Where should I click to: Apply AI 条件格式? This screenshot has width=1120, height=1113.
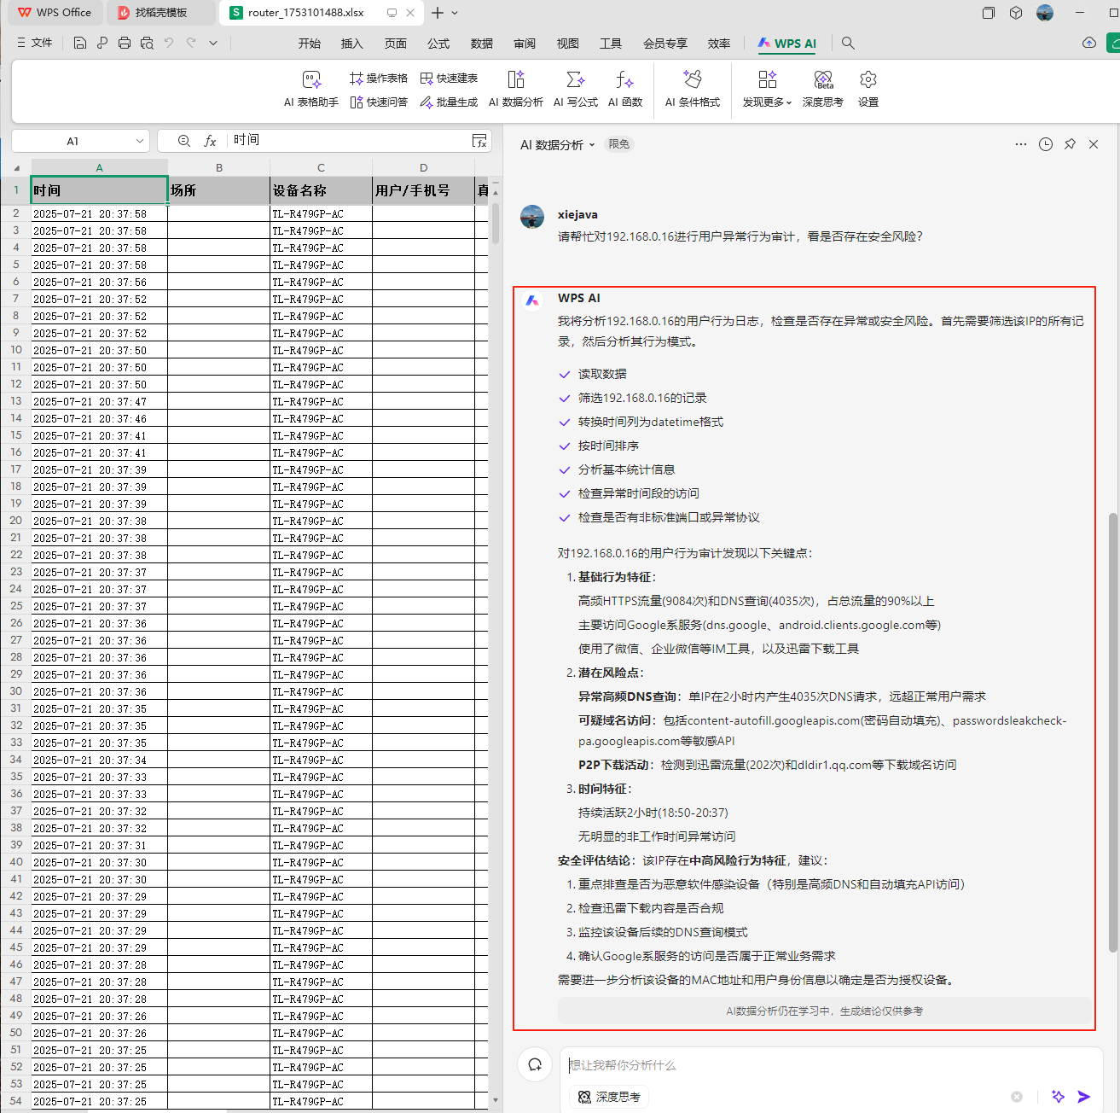pyautogui.click(x=693, y=90)
